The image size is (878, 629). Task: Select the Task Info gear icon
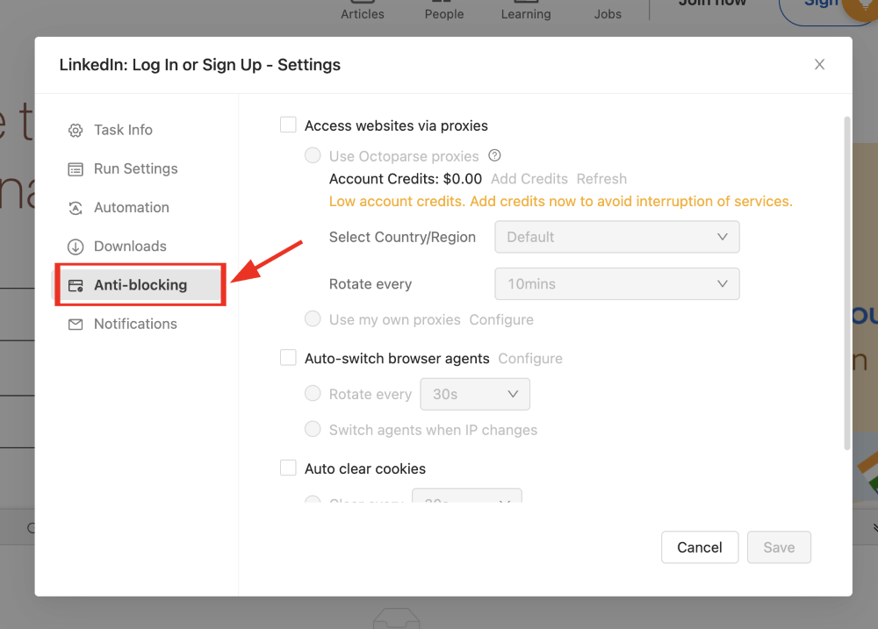76,130
